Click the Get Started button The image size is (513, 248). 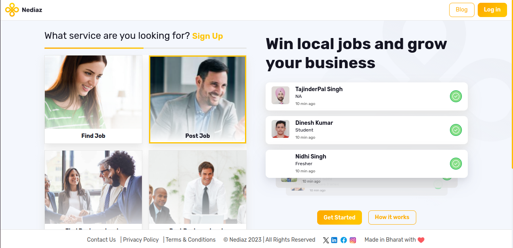pos(339,217)
